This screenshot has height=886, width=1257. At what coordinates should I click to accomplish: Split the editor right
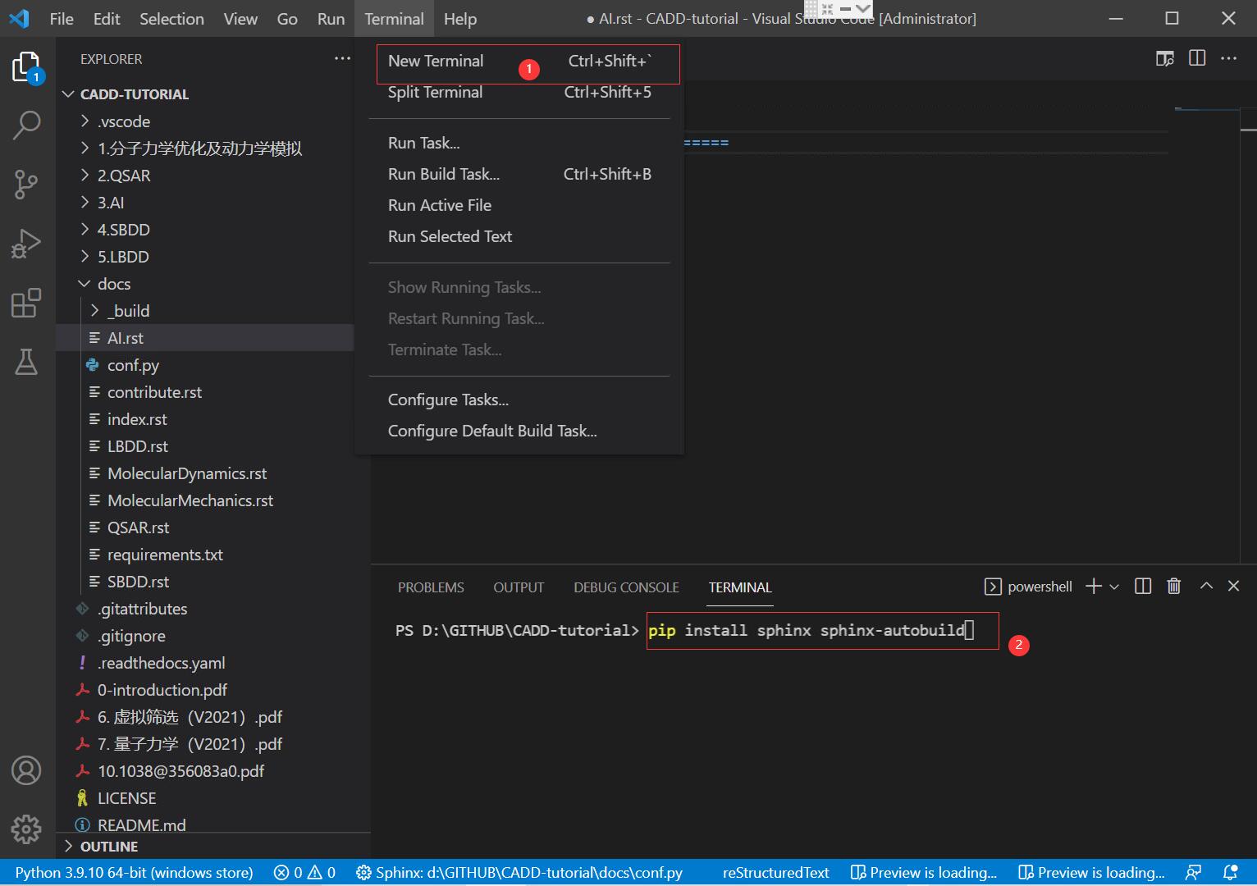pos(1197,58)
